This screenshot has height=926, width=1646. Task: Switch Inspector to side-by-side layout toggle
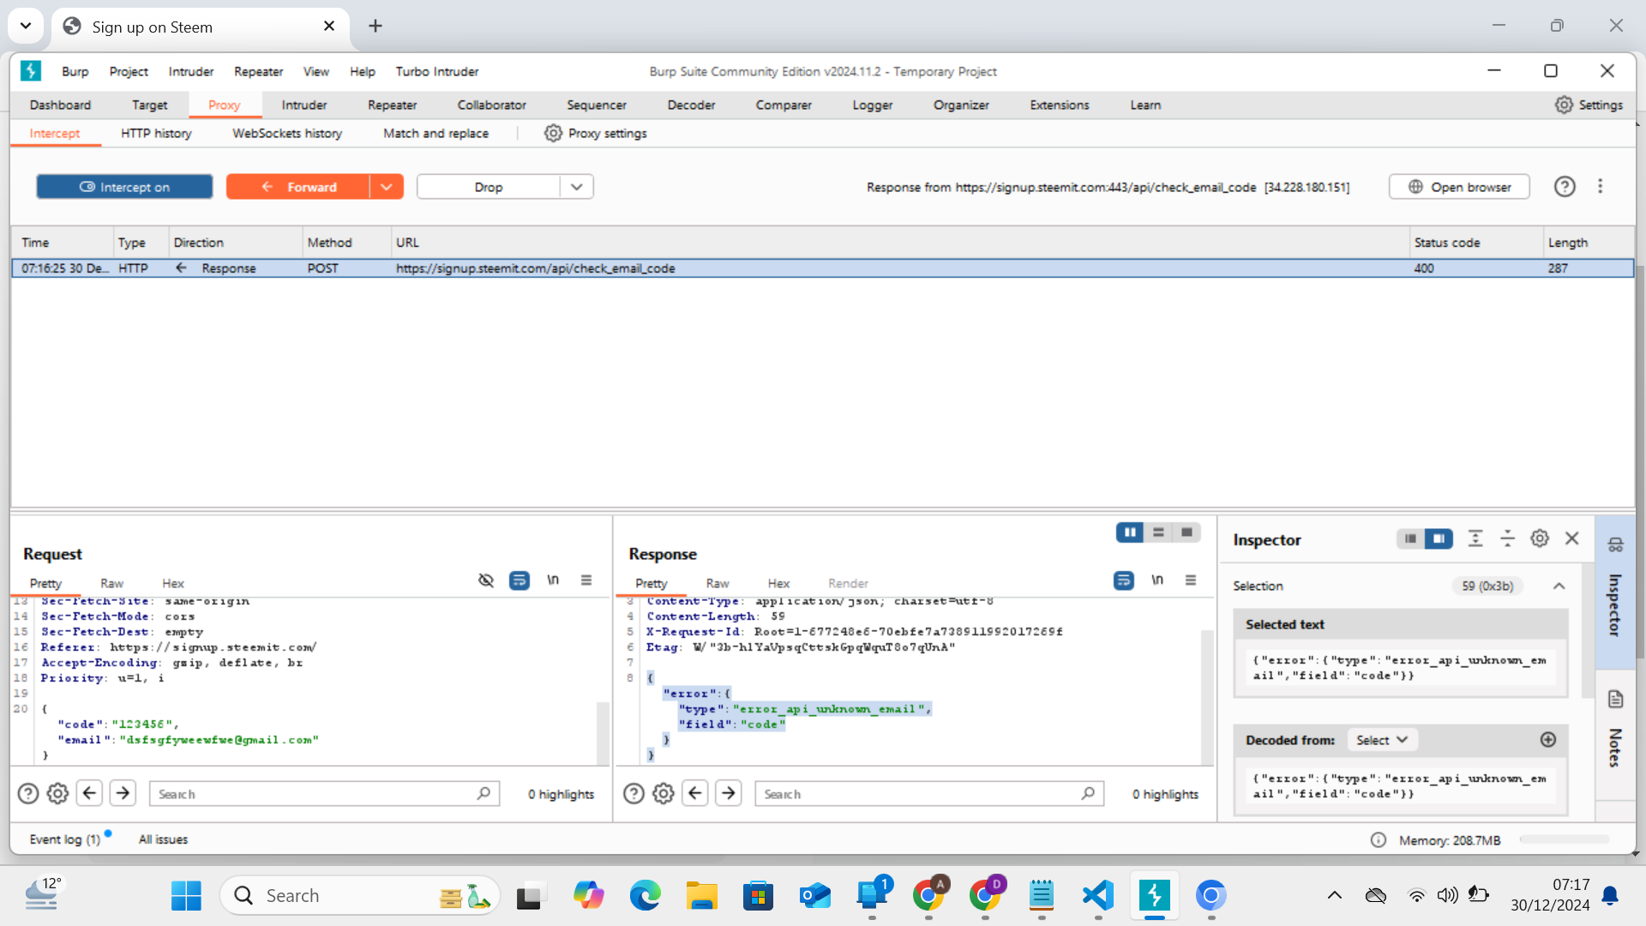point(1410,538)
